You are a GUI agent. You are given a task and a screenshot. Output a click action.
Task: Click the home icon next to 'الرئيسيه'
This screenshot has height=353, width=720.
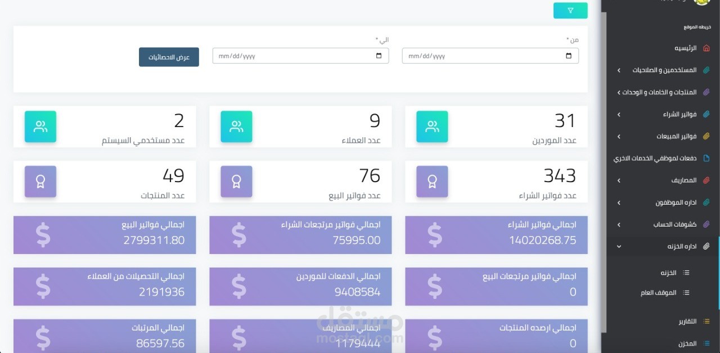pos(705,48)
